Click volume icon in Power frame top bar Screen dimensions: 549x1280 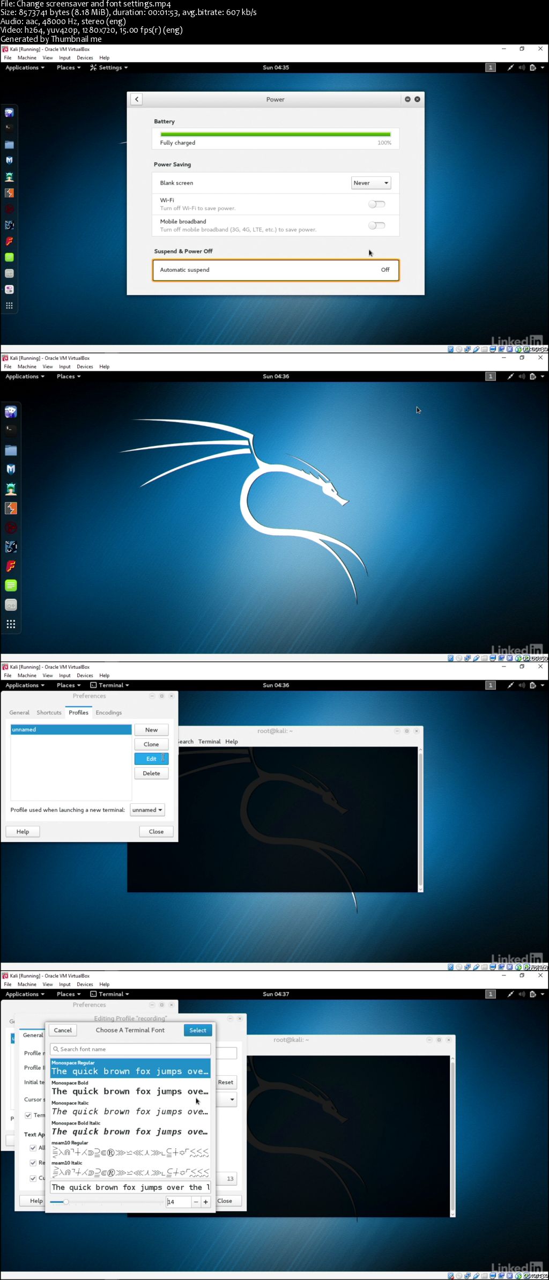tap(522, 68)
